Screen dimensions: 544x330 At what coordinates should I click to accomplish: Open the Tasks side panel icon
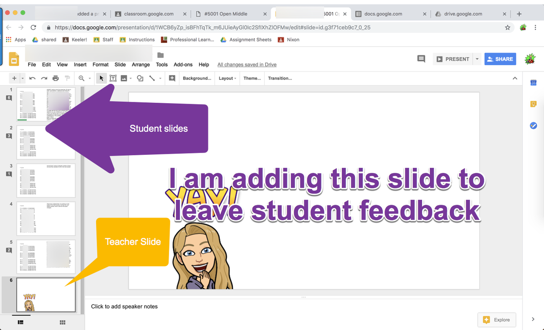(534, 125)
